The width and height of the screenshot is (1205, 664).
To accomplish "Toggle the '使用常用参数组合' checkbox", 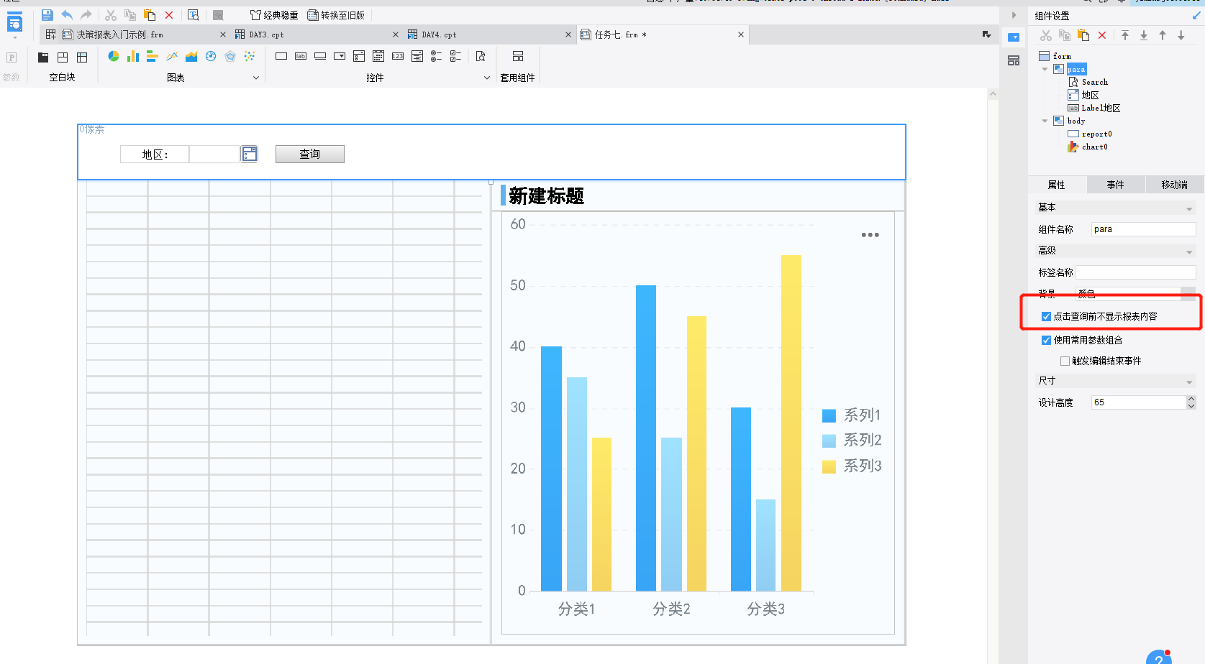I will tap(1046, 340).
